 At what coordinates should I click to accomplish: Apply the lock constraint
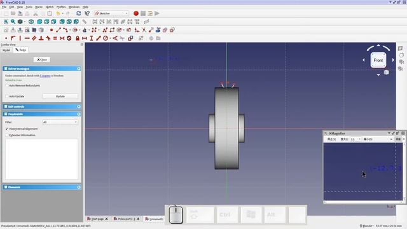point(78,38)
